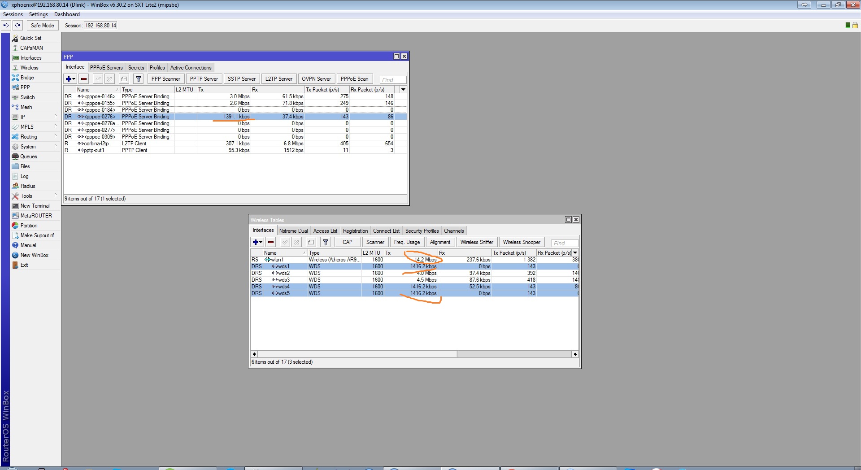Switch to the Registration tab
Image resolution: width=861 pixels, height=470 pixels.
click(x=355, y=231)
